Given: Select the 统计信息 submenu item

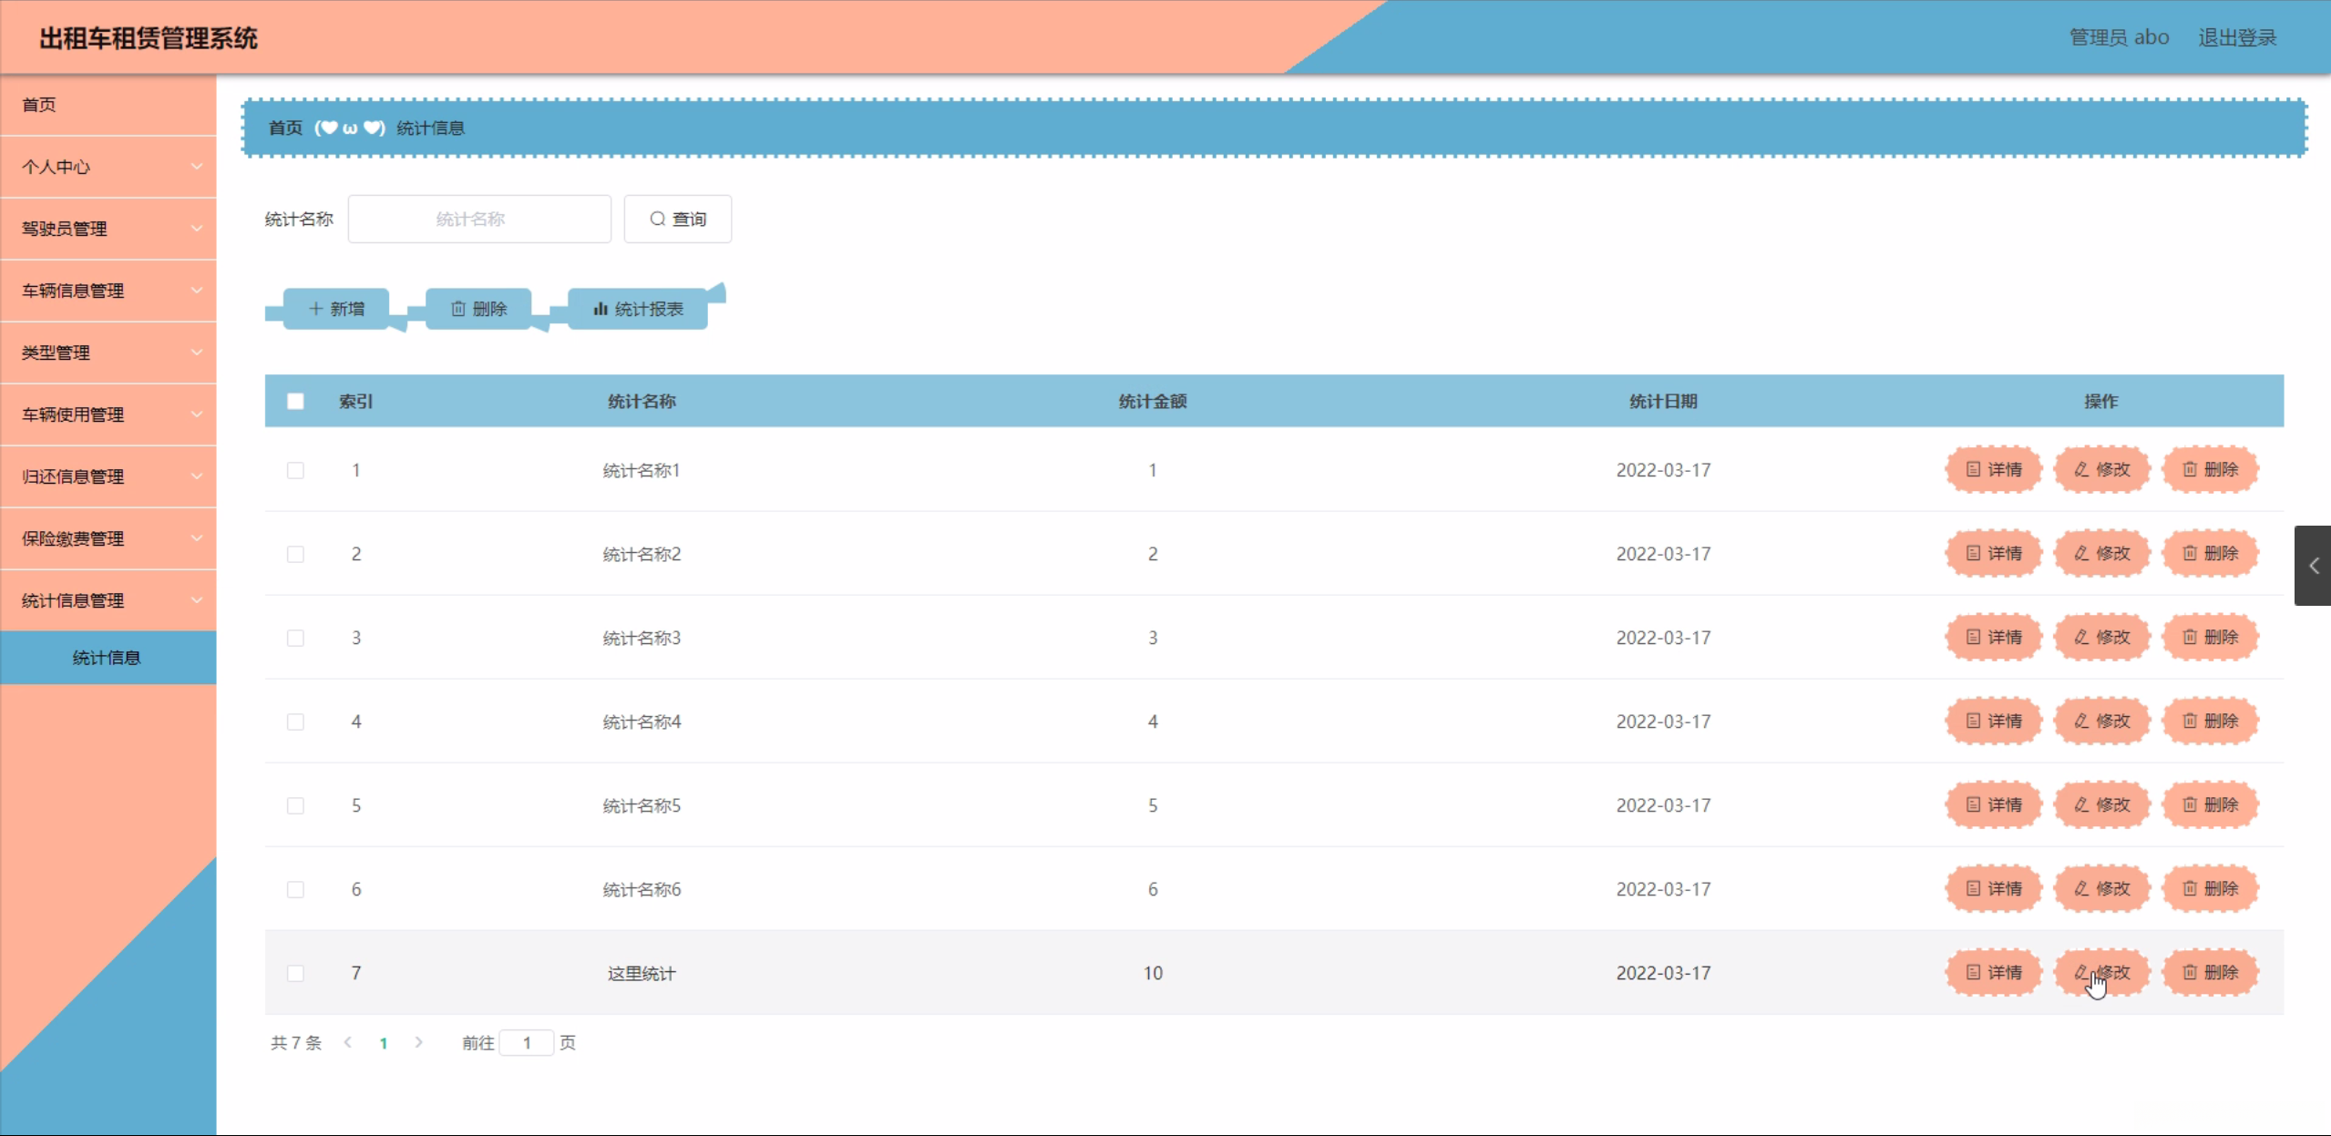Looking at the screenshot, I should point(107,658).
